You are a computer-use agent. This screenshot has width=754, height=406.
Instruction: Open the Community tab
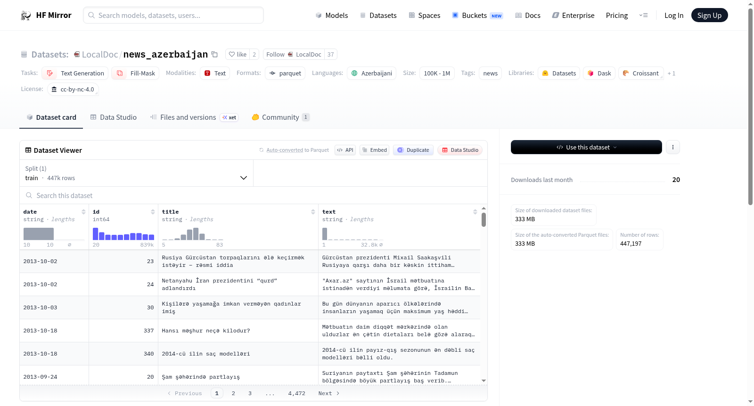[x=281, y=117]
